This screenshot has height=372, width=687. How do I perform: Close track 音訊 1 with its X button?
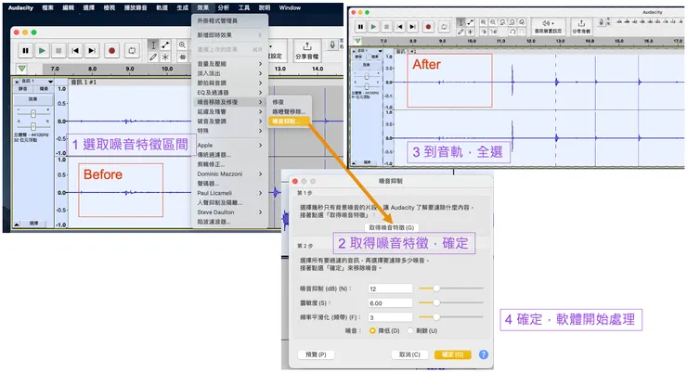pyautogui.click(x=17, y=82)
